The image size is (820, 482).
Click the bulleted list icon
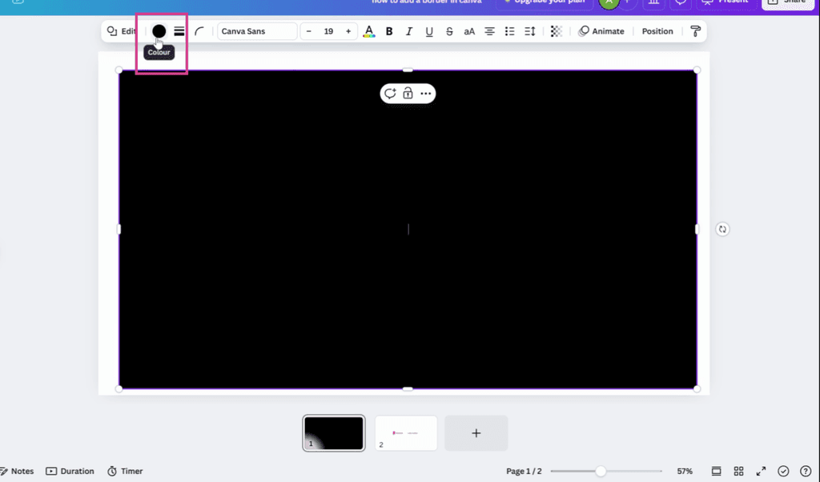click(509, 30)
